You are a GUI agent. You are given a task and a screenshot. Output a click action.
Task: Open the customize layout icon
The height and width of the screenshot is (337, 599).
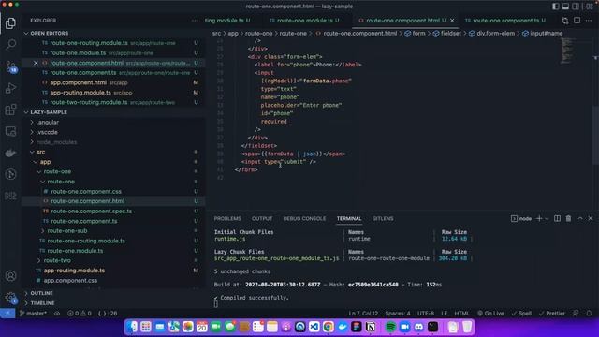tap(590, 7)
